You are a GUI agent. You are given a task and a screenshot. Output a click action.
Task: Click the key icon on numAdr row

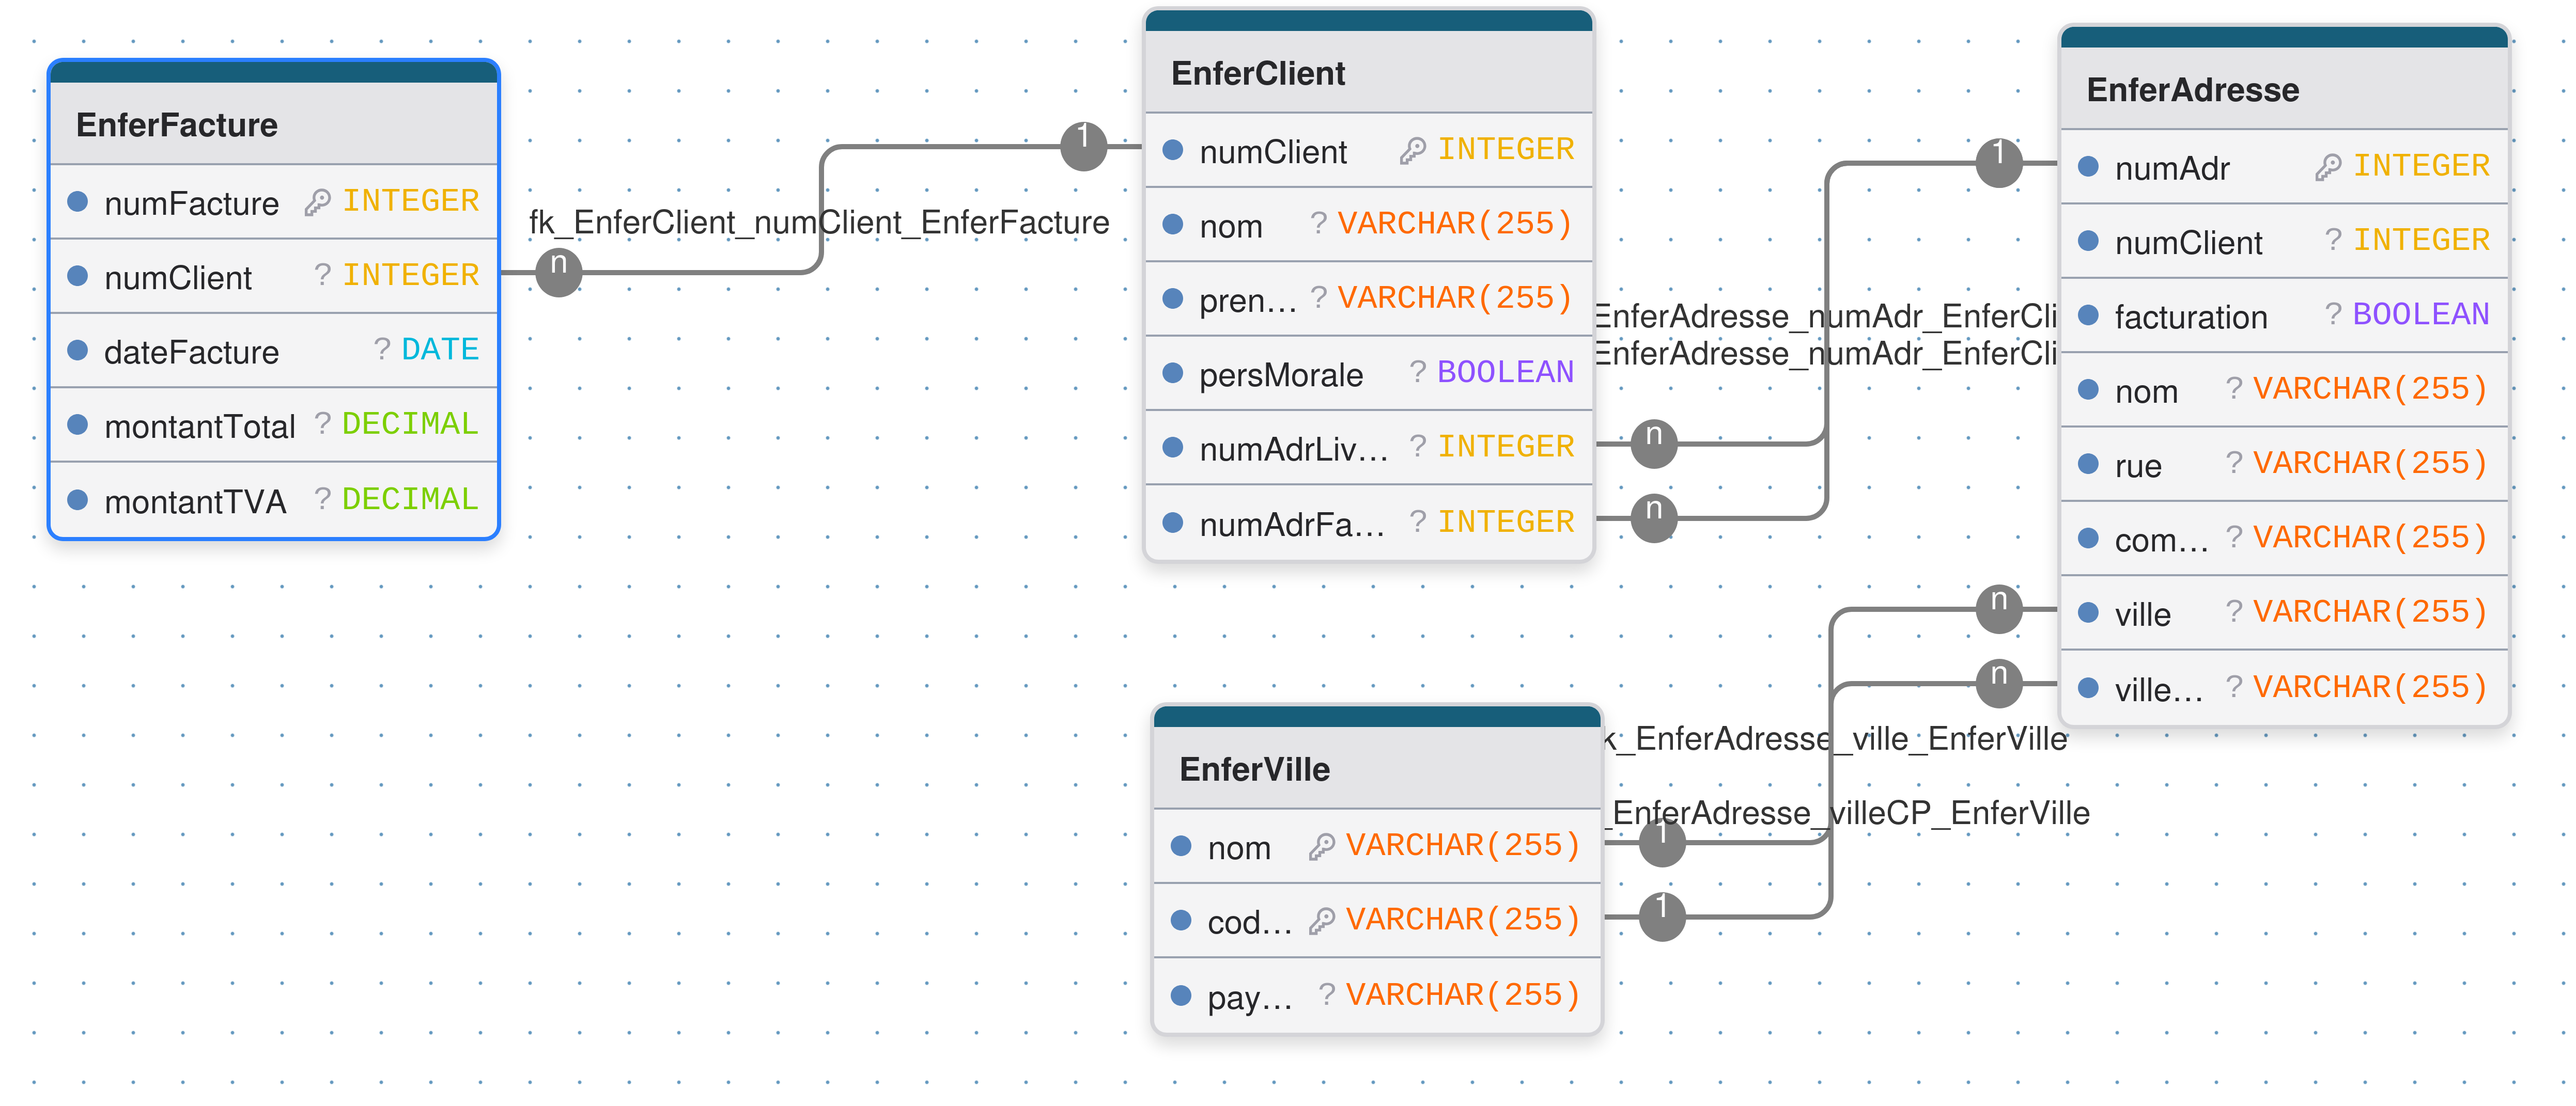(x=2328, y=167)
